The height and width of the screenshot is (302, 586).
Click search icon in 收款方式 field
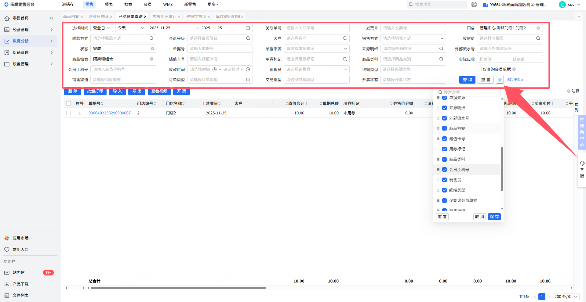[x=151, y=38]
